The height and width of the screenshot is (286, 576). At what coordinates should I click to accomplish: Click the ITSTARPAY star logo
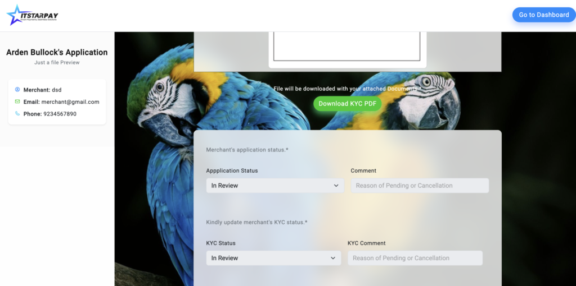32,15
